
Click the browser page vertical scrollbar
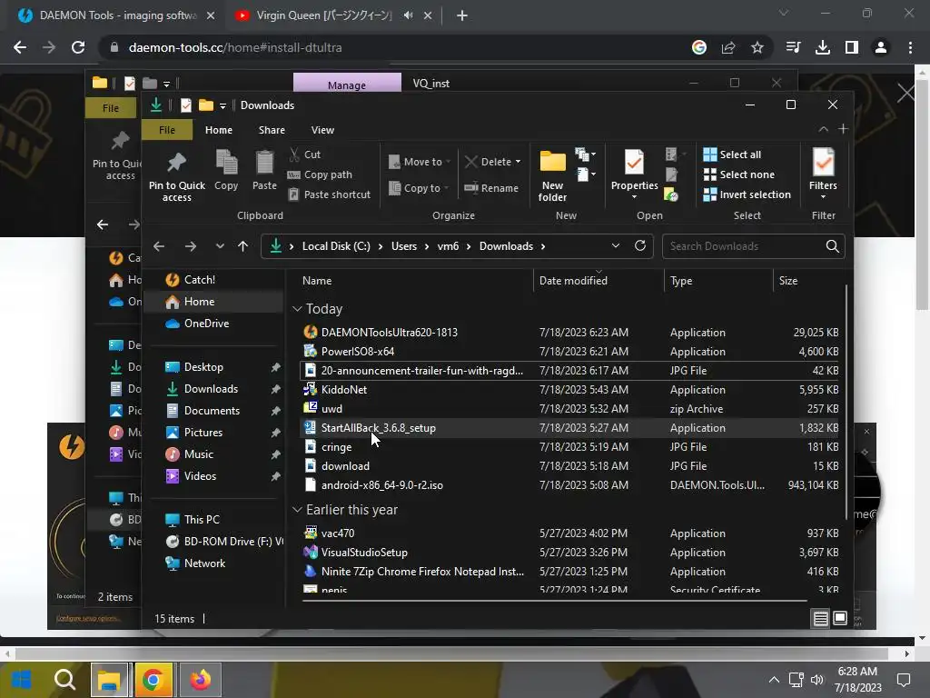[x=922, y=196]
